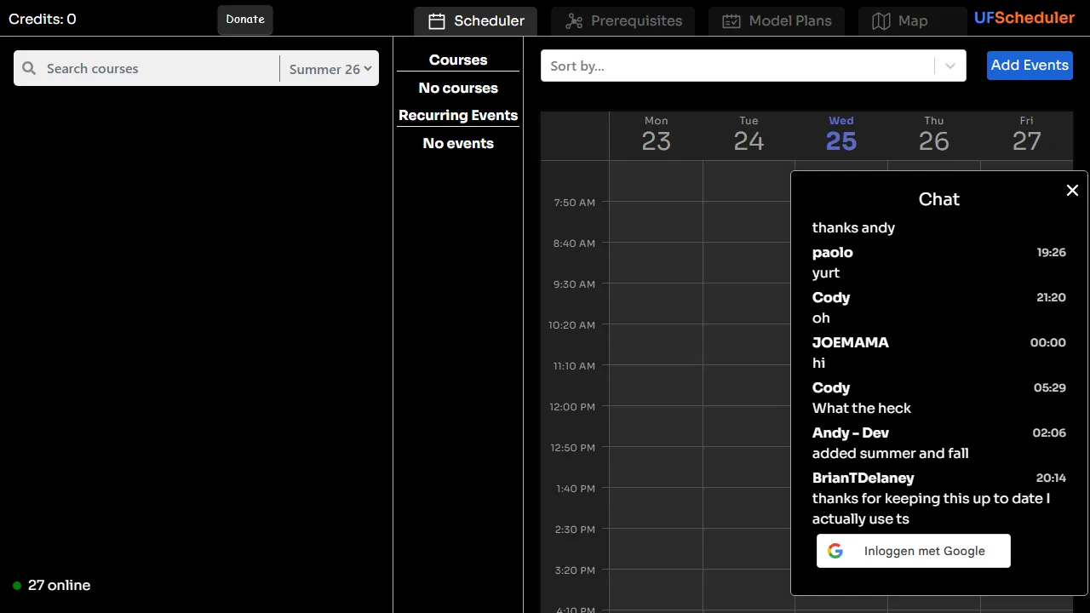Open the Summer 26 semester dropdown
The height and width of the screenshot is (613, 1090).
point(329,69)
